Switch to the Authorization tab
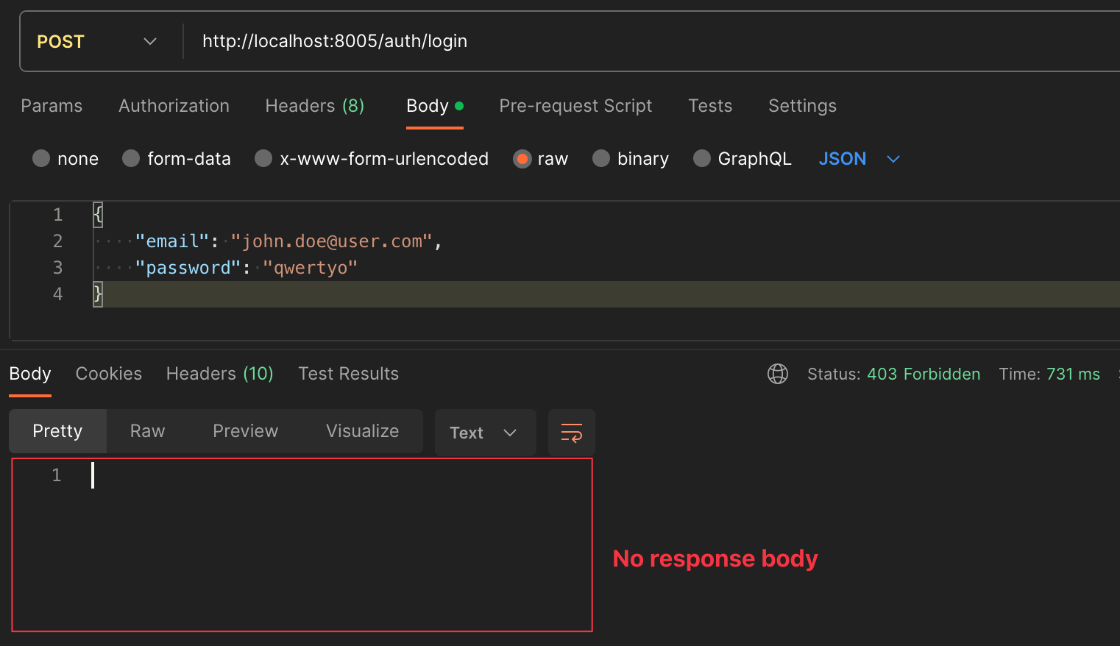This screenshot has width=1120, height=646. click(x=174, y=106)
